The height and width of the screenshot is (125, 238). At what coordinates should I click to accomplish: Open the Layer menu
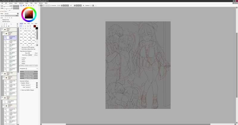(16, 3)
